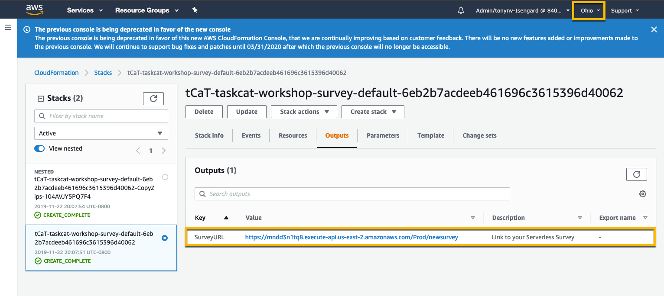Select the nested CopyZips stack radio button
Viewport: 664px width, 296px height.
[165, 177]
